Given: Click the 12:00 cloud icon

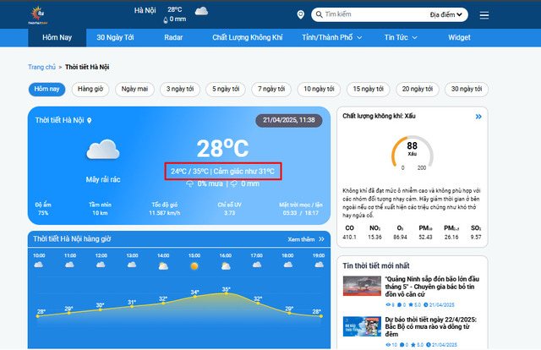Looking at the screenshot, I should [x=101, y=265].
